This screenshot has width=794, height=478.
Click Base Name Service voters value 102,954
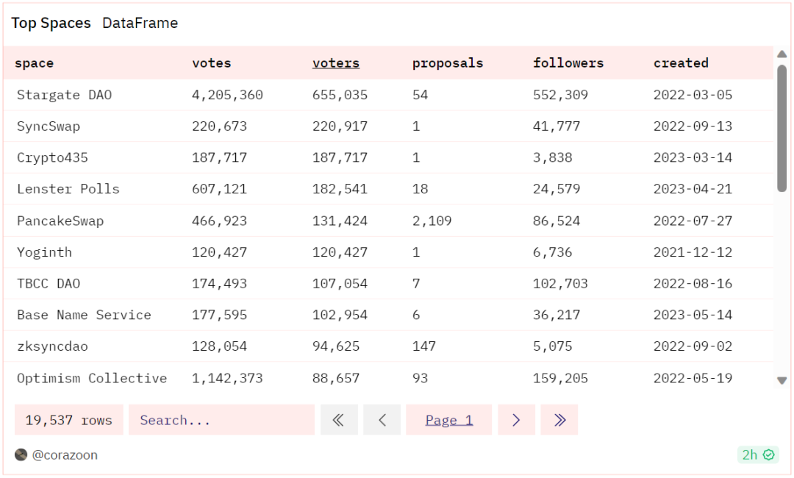(x=340, y=315)
